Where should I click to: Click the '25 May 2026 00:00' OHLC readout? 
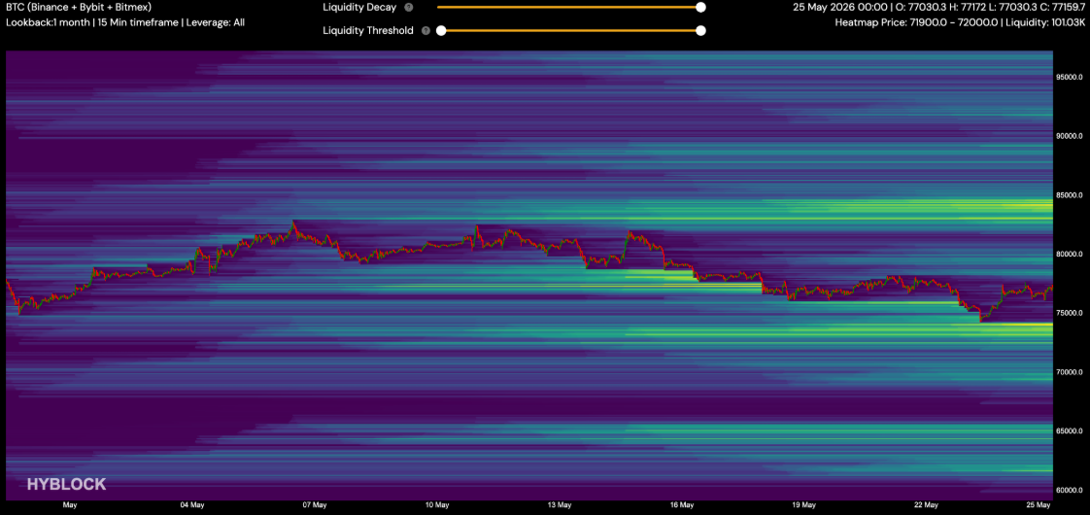coord(941,8)
